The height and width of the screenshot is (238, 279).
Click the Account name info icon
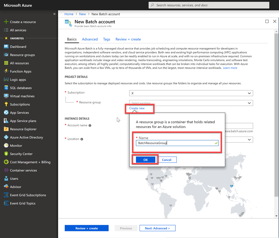(90, 125)
